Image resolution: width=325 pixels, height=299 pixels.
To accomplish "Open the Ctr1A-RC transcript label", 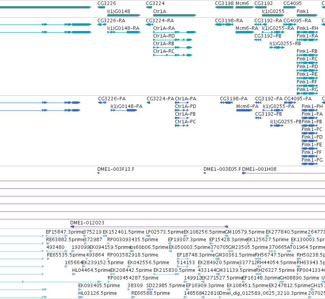I will [x=164, y=51].
